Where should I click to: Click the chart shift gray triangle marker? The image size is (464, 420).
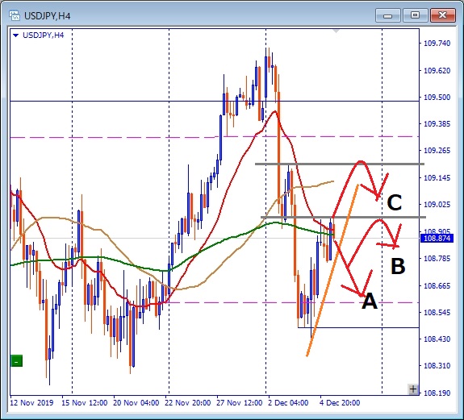tap(336, 31)
